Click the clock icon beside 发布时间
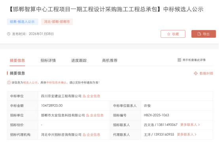 (9, 34)
